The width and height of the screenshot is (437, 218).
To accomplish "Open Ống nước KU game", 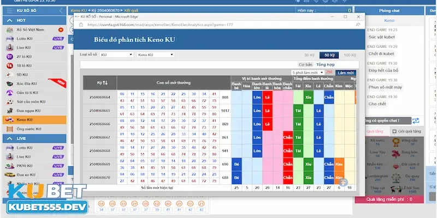I will pos(34,129).
